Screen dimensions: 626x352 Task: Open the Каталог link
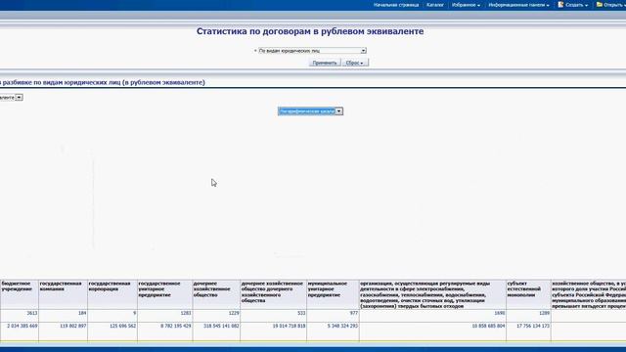pos(434,5)
